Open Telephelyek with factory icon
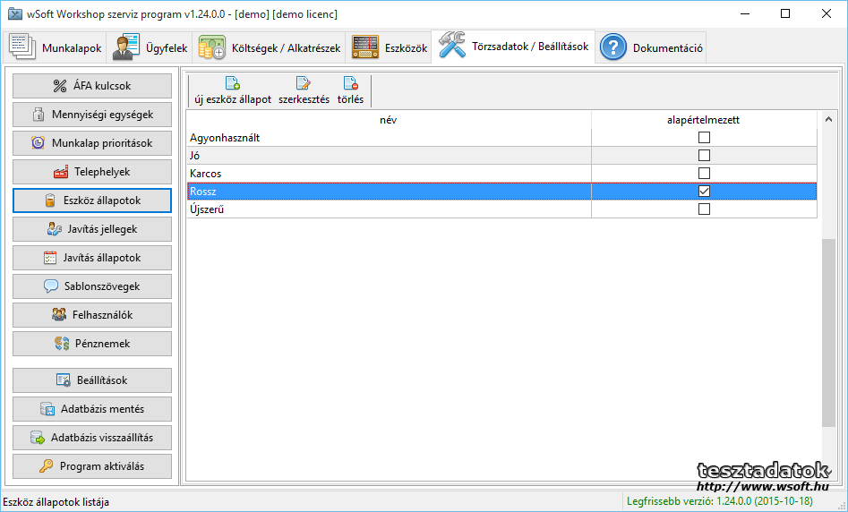This screenshot has height=512, width=848. pos(92,172)
